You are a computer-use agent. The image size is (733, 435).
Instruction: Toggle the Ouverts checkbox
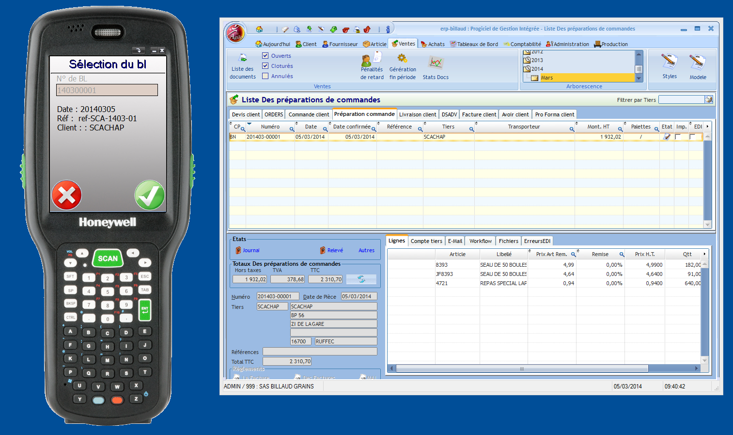pos(265,55)
